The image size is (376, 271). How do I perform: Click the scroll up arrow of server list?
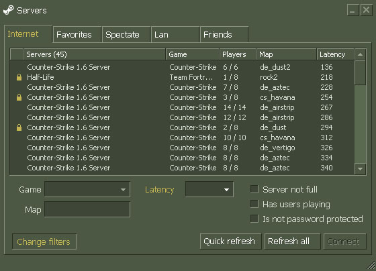point(360,54)
